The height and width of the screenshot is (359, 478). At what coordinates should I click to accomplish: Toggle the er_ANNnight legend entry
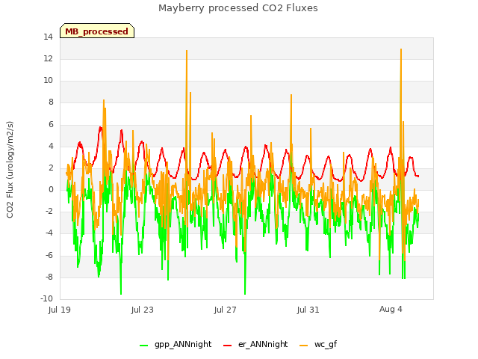255,344
